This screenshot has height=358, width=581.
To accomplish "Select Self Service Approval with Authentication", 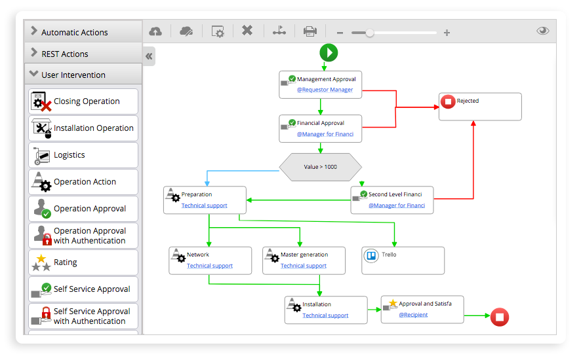I will tap(83, 316).
